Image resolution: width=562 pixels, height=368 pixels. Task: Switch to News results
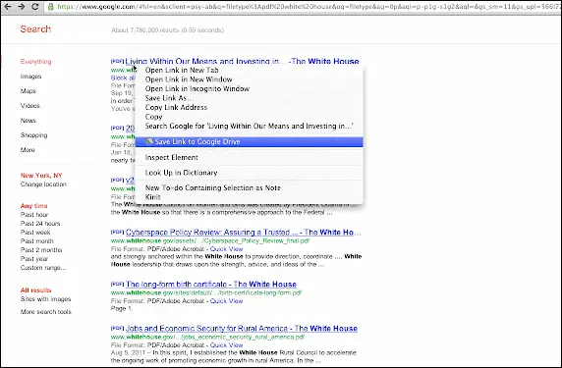click(x=28, y=121)
